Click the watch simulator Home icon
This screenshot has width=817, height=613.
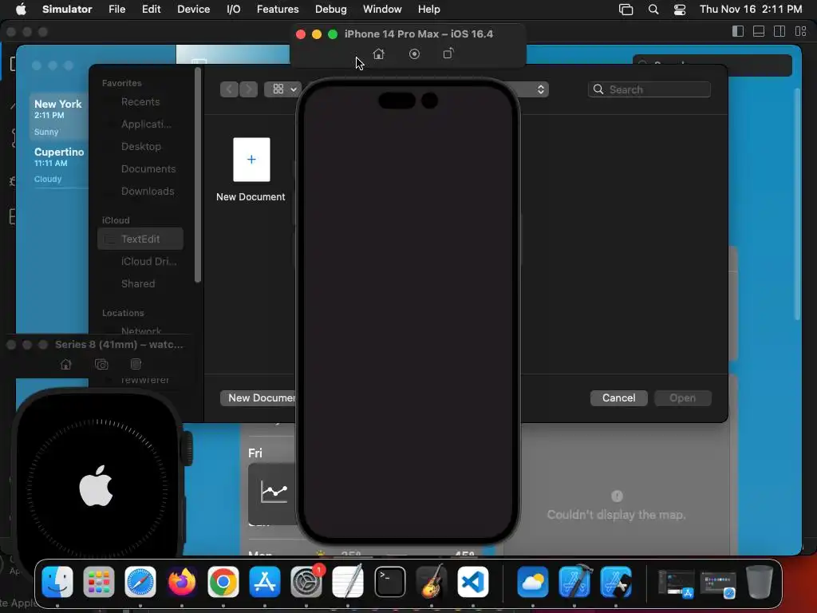pyautogui.click(x=65, y=364)
